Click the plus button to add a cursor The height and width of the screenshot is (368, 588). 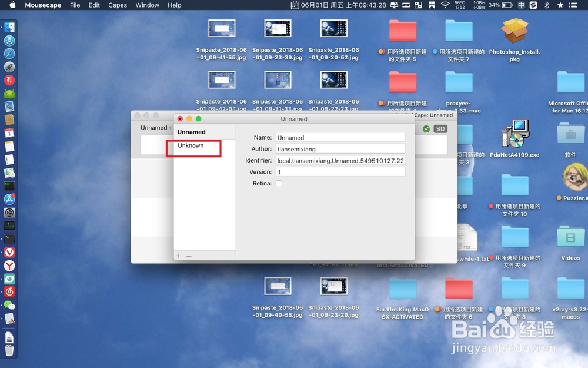[179, 256]
